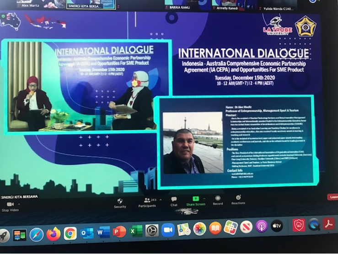338x254 pixels.
Task: Click the speaker photo on the profile slide
Action: pyautogui.click(x=193, y=143)
